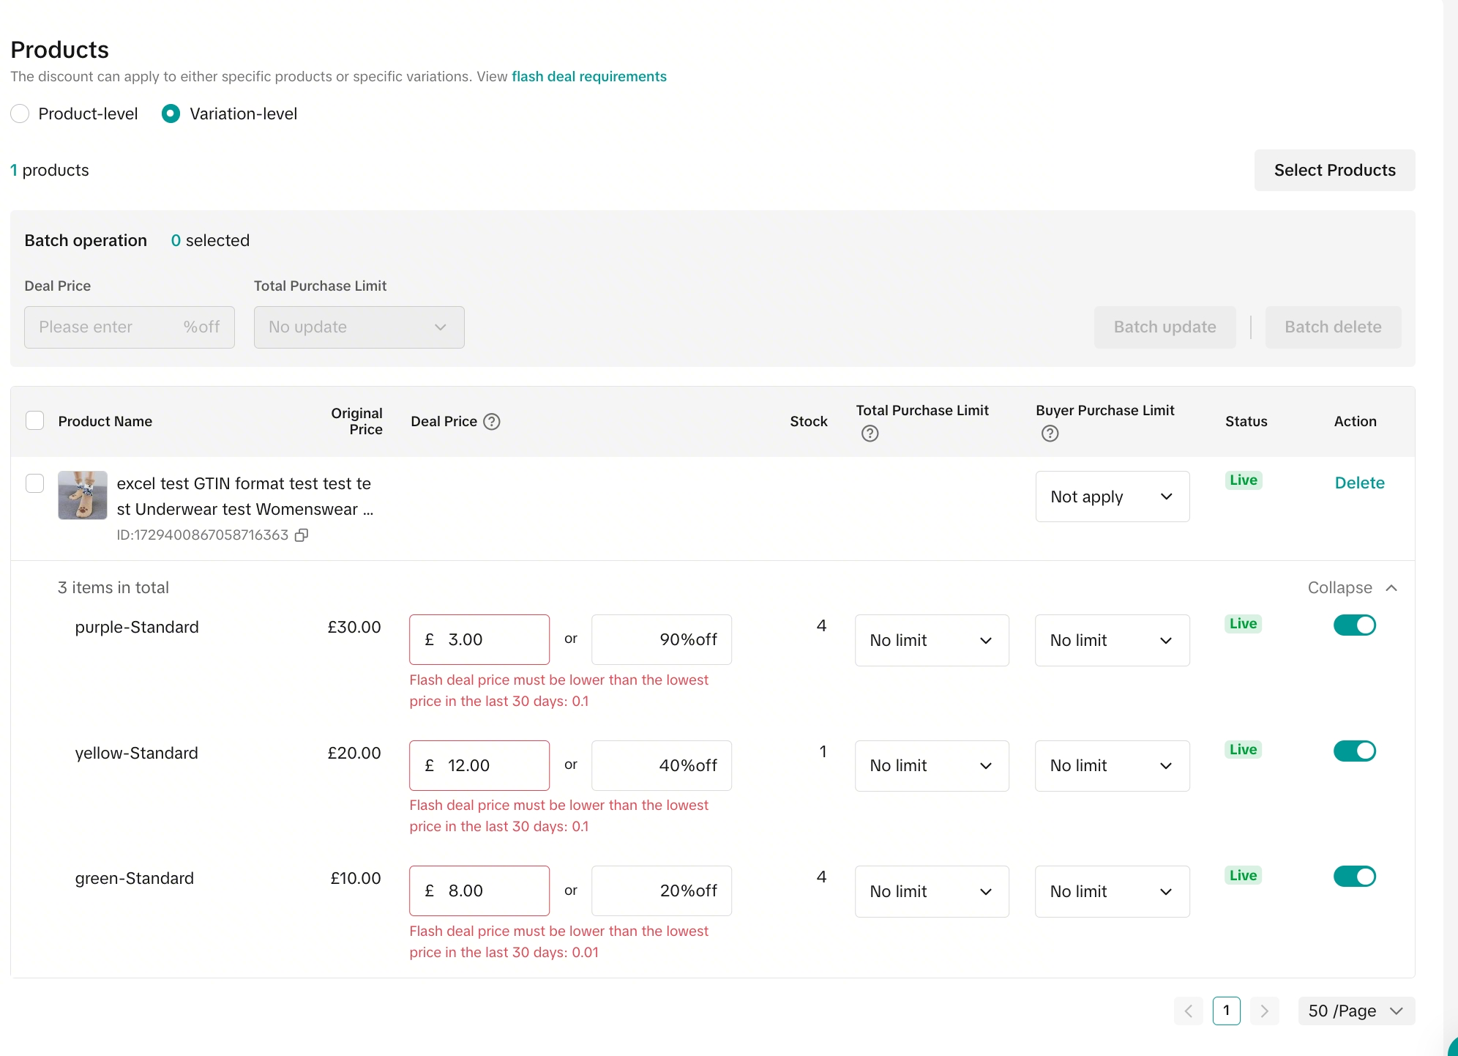Select page number 1
This screenshot has width=1458, height=1056.
click(x=1226, y=1011)
